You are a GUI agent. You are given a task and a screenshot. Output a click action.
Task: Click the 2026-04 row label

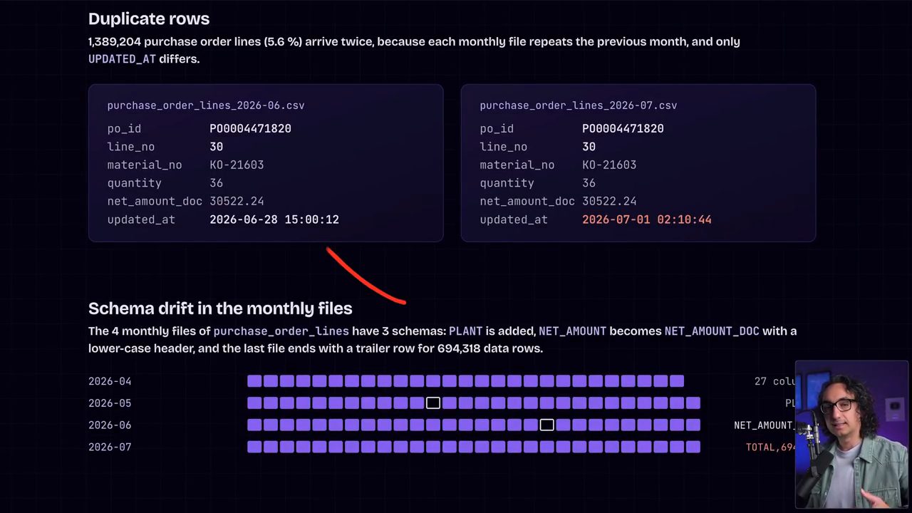110,381
